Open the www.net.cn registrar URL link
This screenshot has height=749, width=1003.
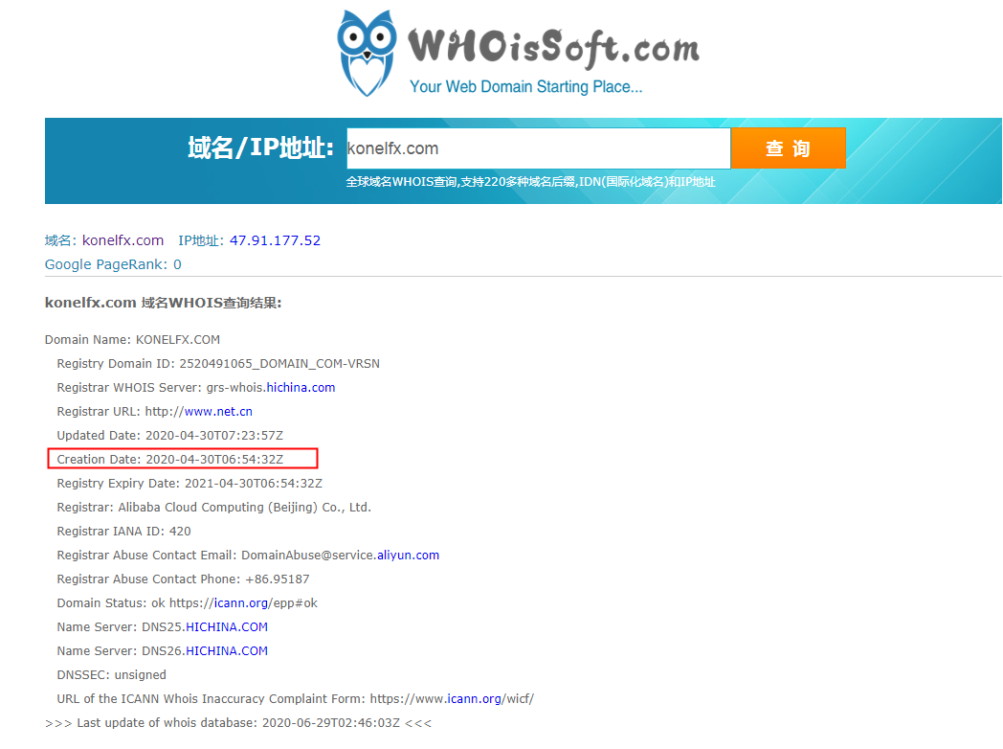click(x=218, y=412)
